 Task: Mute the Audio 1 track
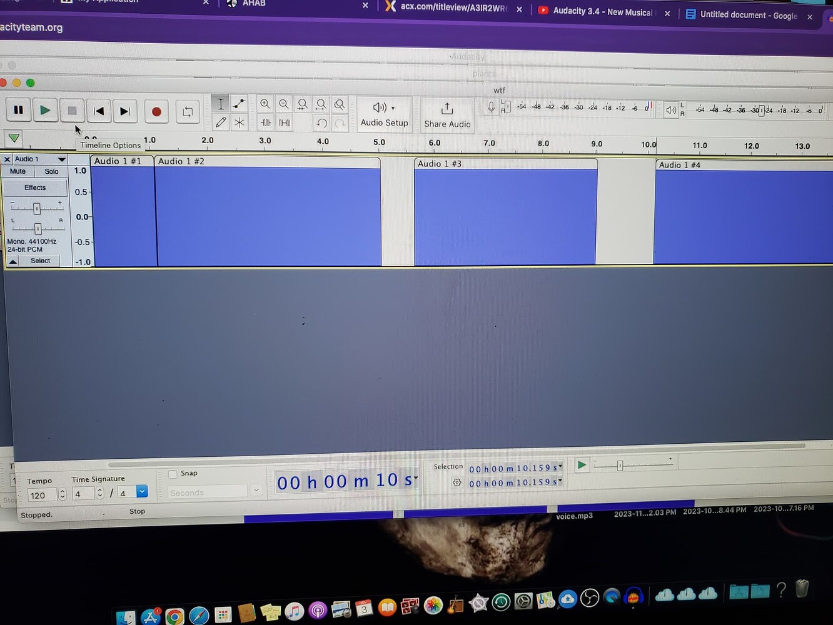tap(18, 171)
